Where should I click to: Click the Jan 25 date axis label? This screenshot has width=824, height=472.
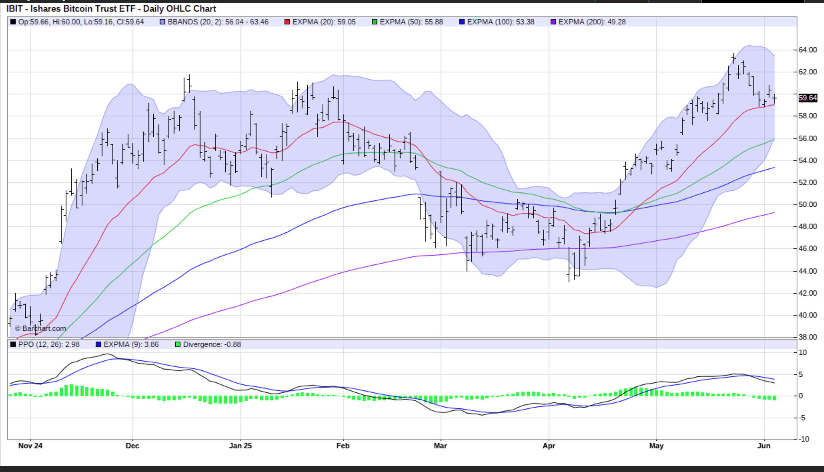[x=240, y=446]
